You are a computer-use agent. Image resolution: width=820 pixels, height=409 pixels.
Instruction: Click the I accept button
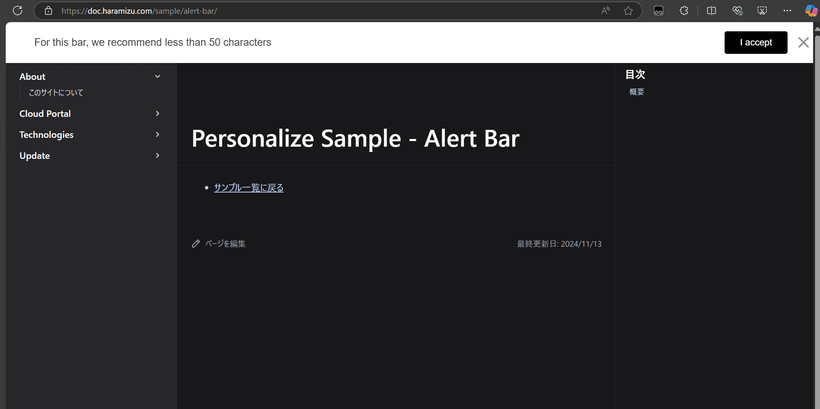pos(756,42)
